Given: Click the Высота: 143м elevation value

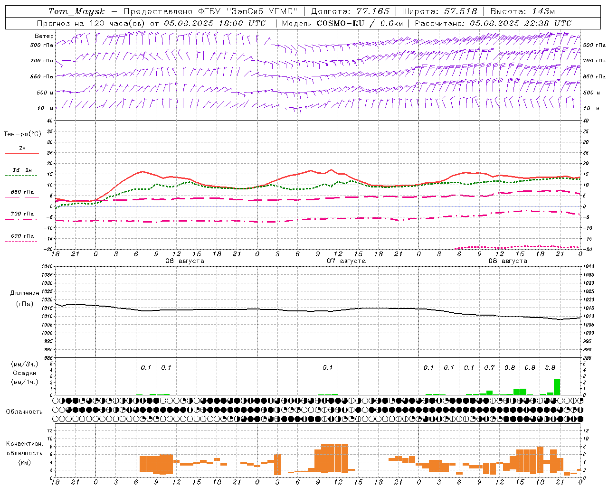Looking at the screenshot, I should pos(522,11).
